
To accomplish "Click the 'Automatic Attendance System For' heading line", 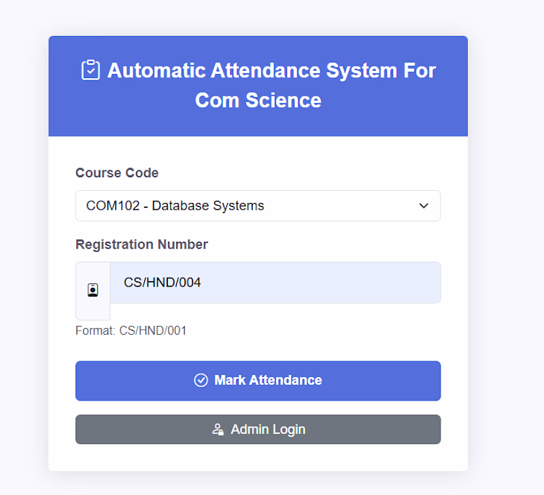I will [x=271, y=71].
